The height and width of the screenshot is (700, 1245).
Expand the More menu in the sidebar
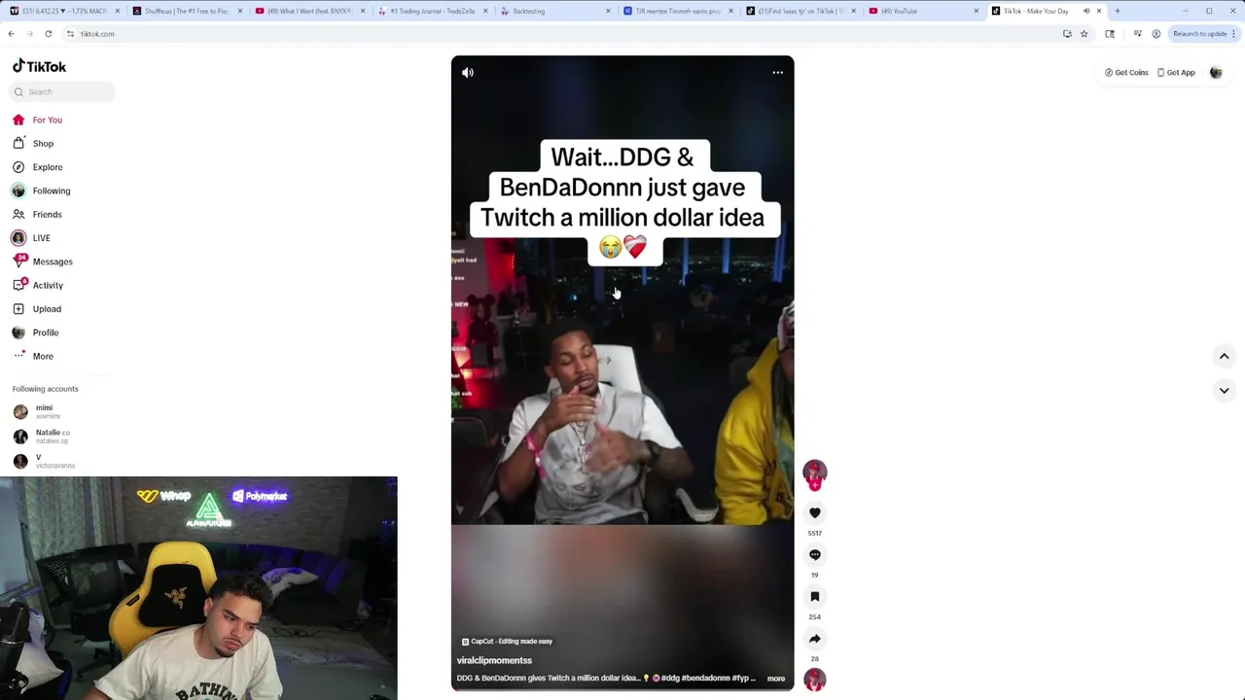[33, 356]
